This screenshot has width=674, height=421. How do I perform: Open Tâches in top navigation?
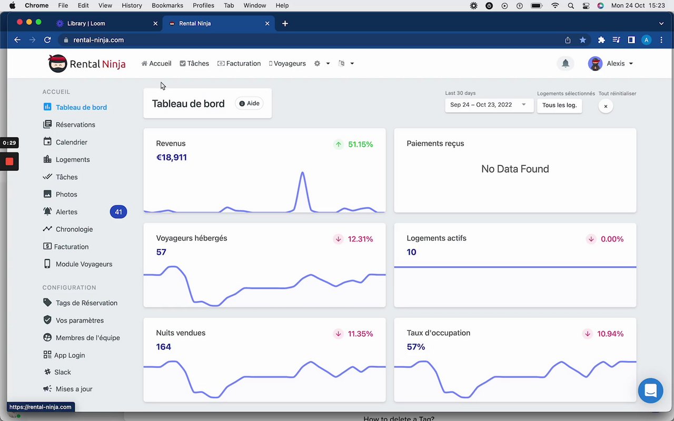pyautogui.click(x=194, y=63)
